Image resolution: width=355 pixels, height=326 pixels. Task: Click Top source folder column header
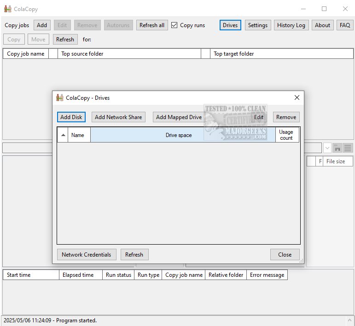(x=129, y=54)
